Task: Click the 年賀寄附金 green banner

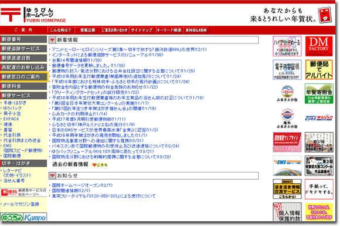Action: tap(319, 93)
